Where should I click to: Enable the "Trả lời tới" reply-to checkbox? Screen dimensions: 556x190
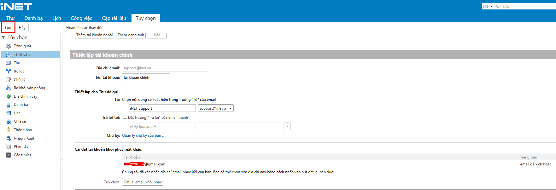pyautogui.click(x=125, y=117)
